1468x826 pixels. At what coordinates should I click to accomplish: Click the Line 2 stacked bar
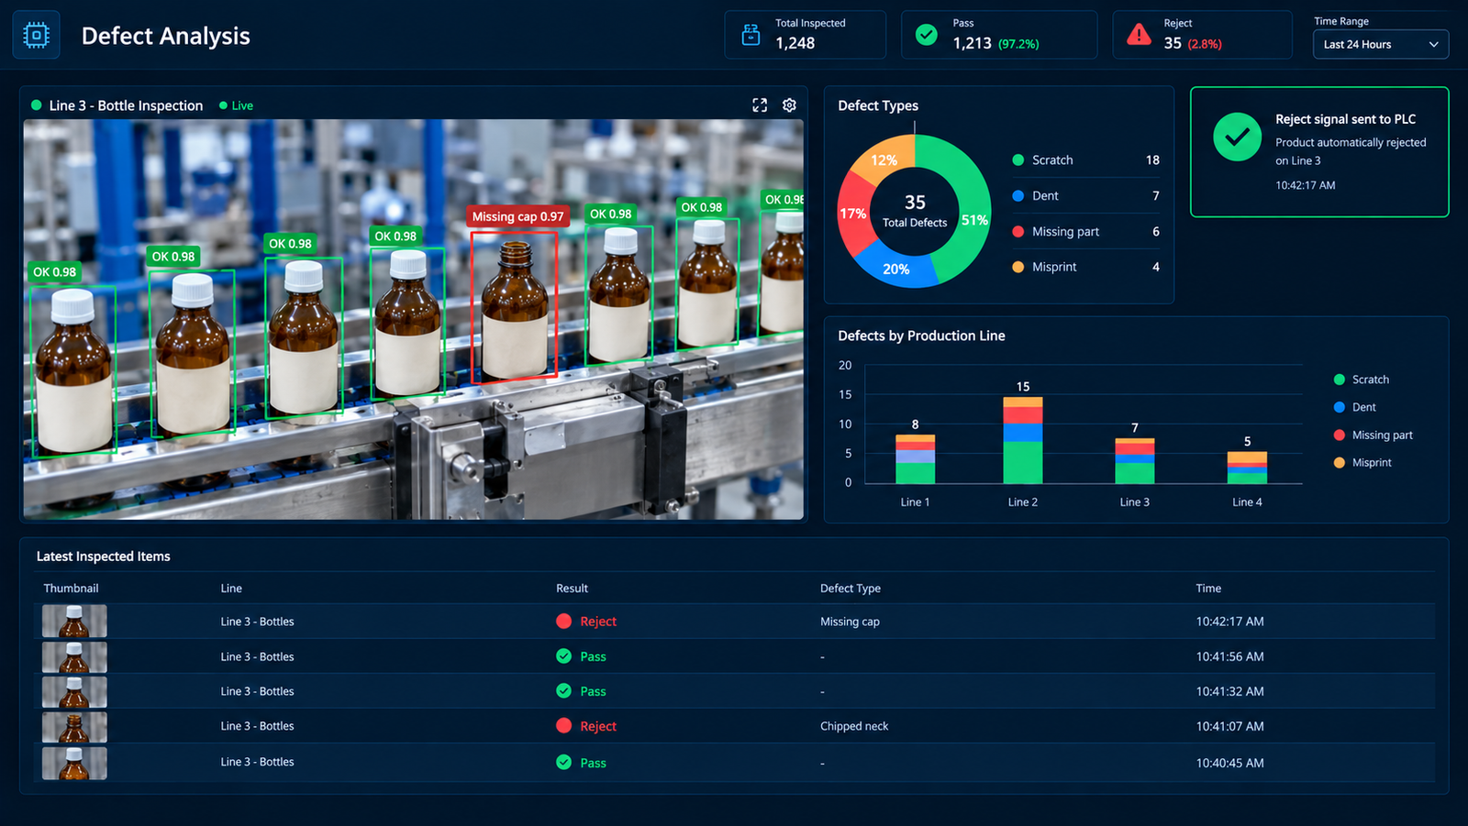click(x=1022, y=440)
